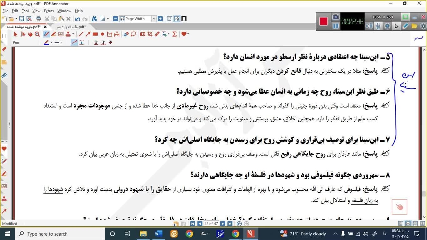The width and height of the screenshot is (427, 240).
Task: Go to next page in navigation bar
Action: [x=223, y=224]
